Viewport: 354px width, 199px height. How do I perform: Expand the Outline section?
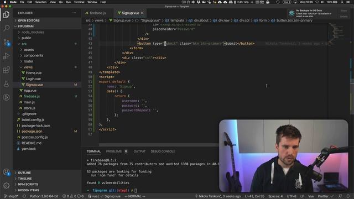point(47,173)
